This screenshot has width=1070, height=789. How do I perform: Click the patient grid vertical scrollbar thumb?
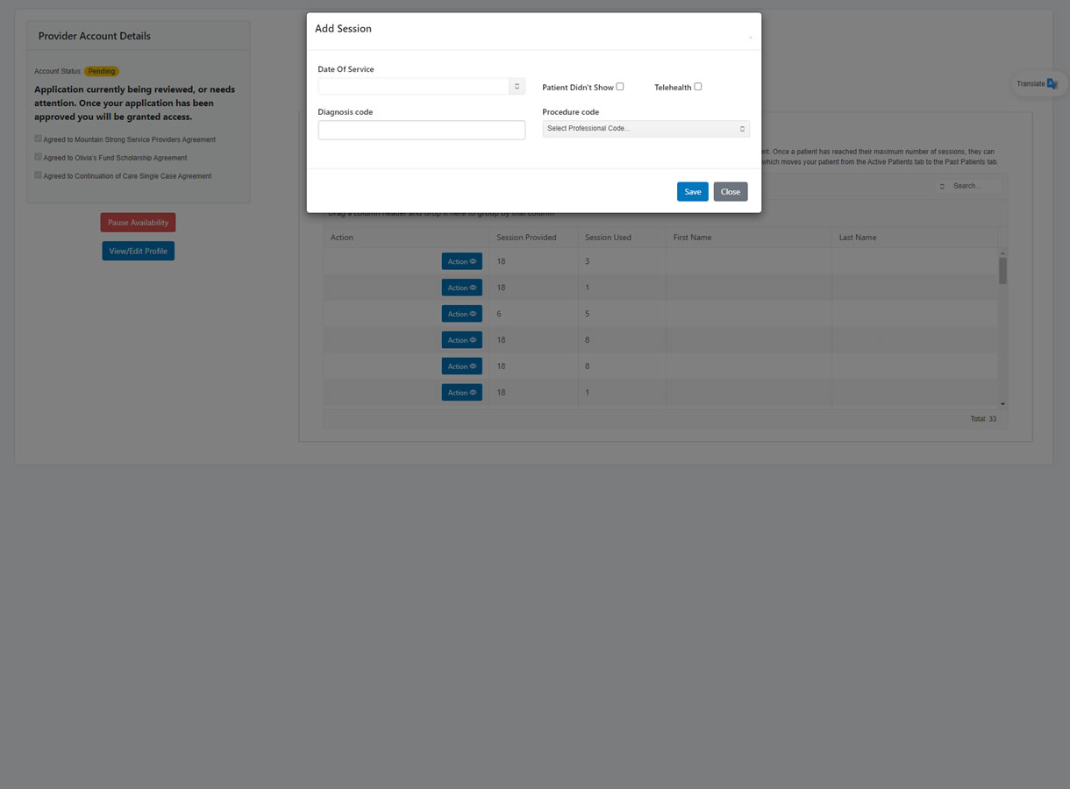point(1002,270)
